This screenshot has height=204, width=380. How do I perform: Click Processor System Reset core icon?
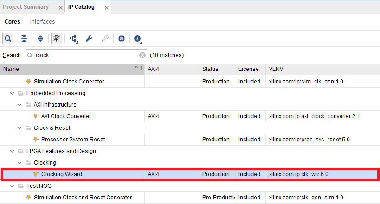(x=36, y=140)
